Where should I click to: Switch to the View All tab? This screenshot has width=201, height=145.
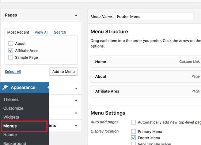coord(42,32)
